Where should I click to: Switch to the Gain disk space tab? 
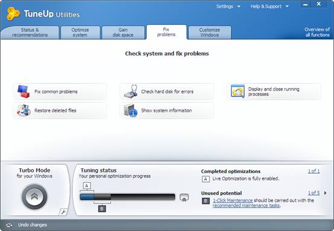[123, 33]
